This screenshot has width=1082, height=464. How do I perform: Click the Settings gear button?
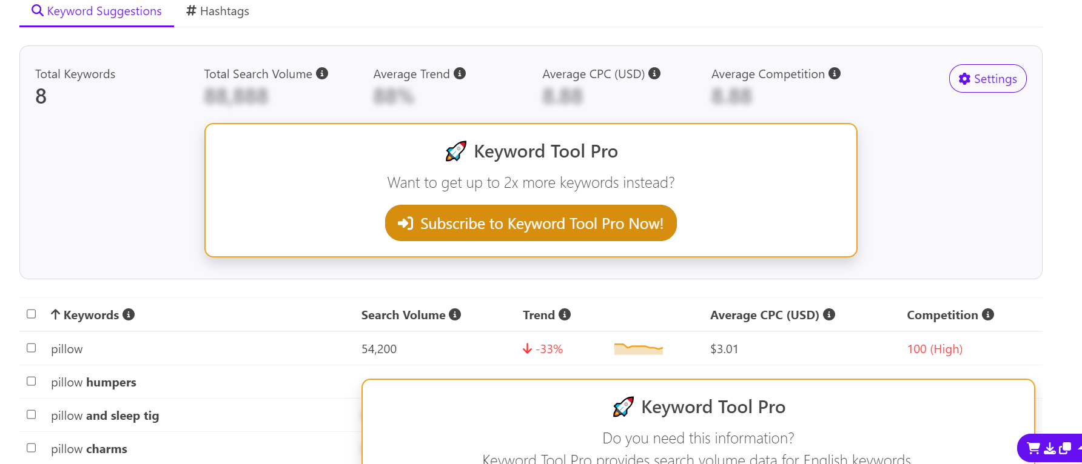(x=987, y=79)
